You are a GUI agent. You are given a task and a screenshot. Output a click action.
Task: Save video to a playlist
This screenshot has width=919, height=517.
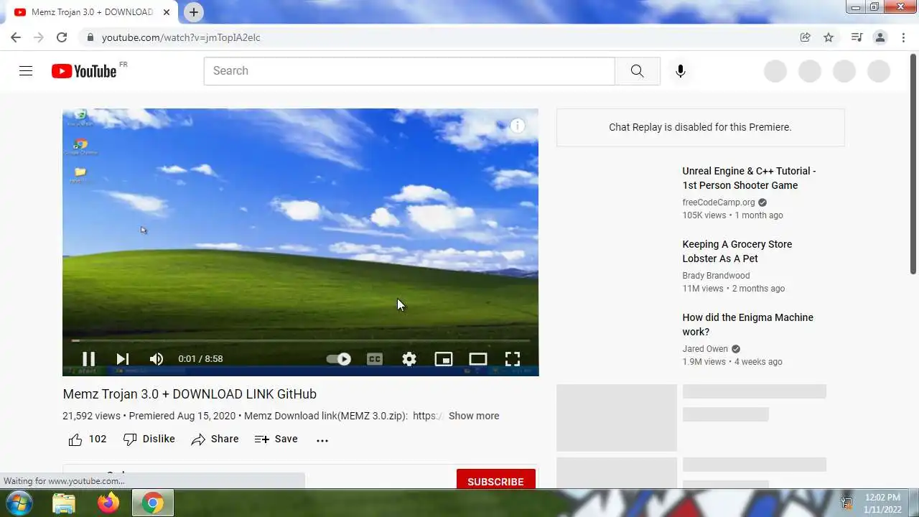(x=276, y=439)
